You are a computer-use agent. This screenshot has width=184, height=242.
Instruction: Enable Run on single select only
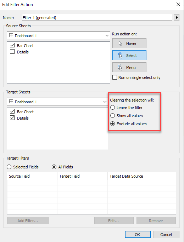pyautogui.click(x=115, y=77)
